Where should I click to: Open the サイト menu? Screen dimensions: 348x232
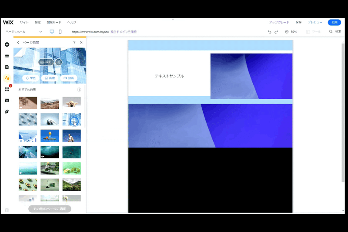tap(24, 22)
